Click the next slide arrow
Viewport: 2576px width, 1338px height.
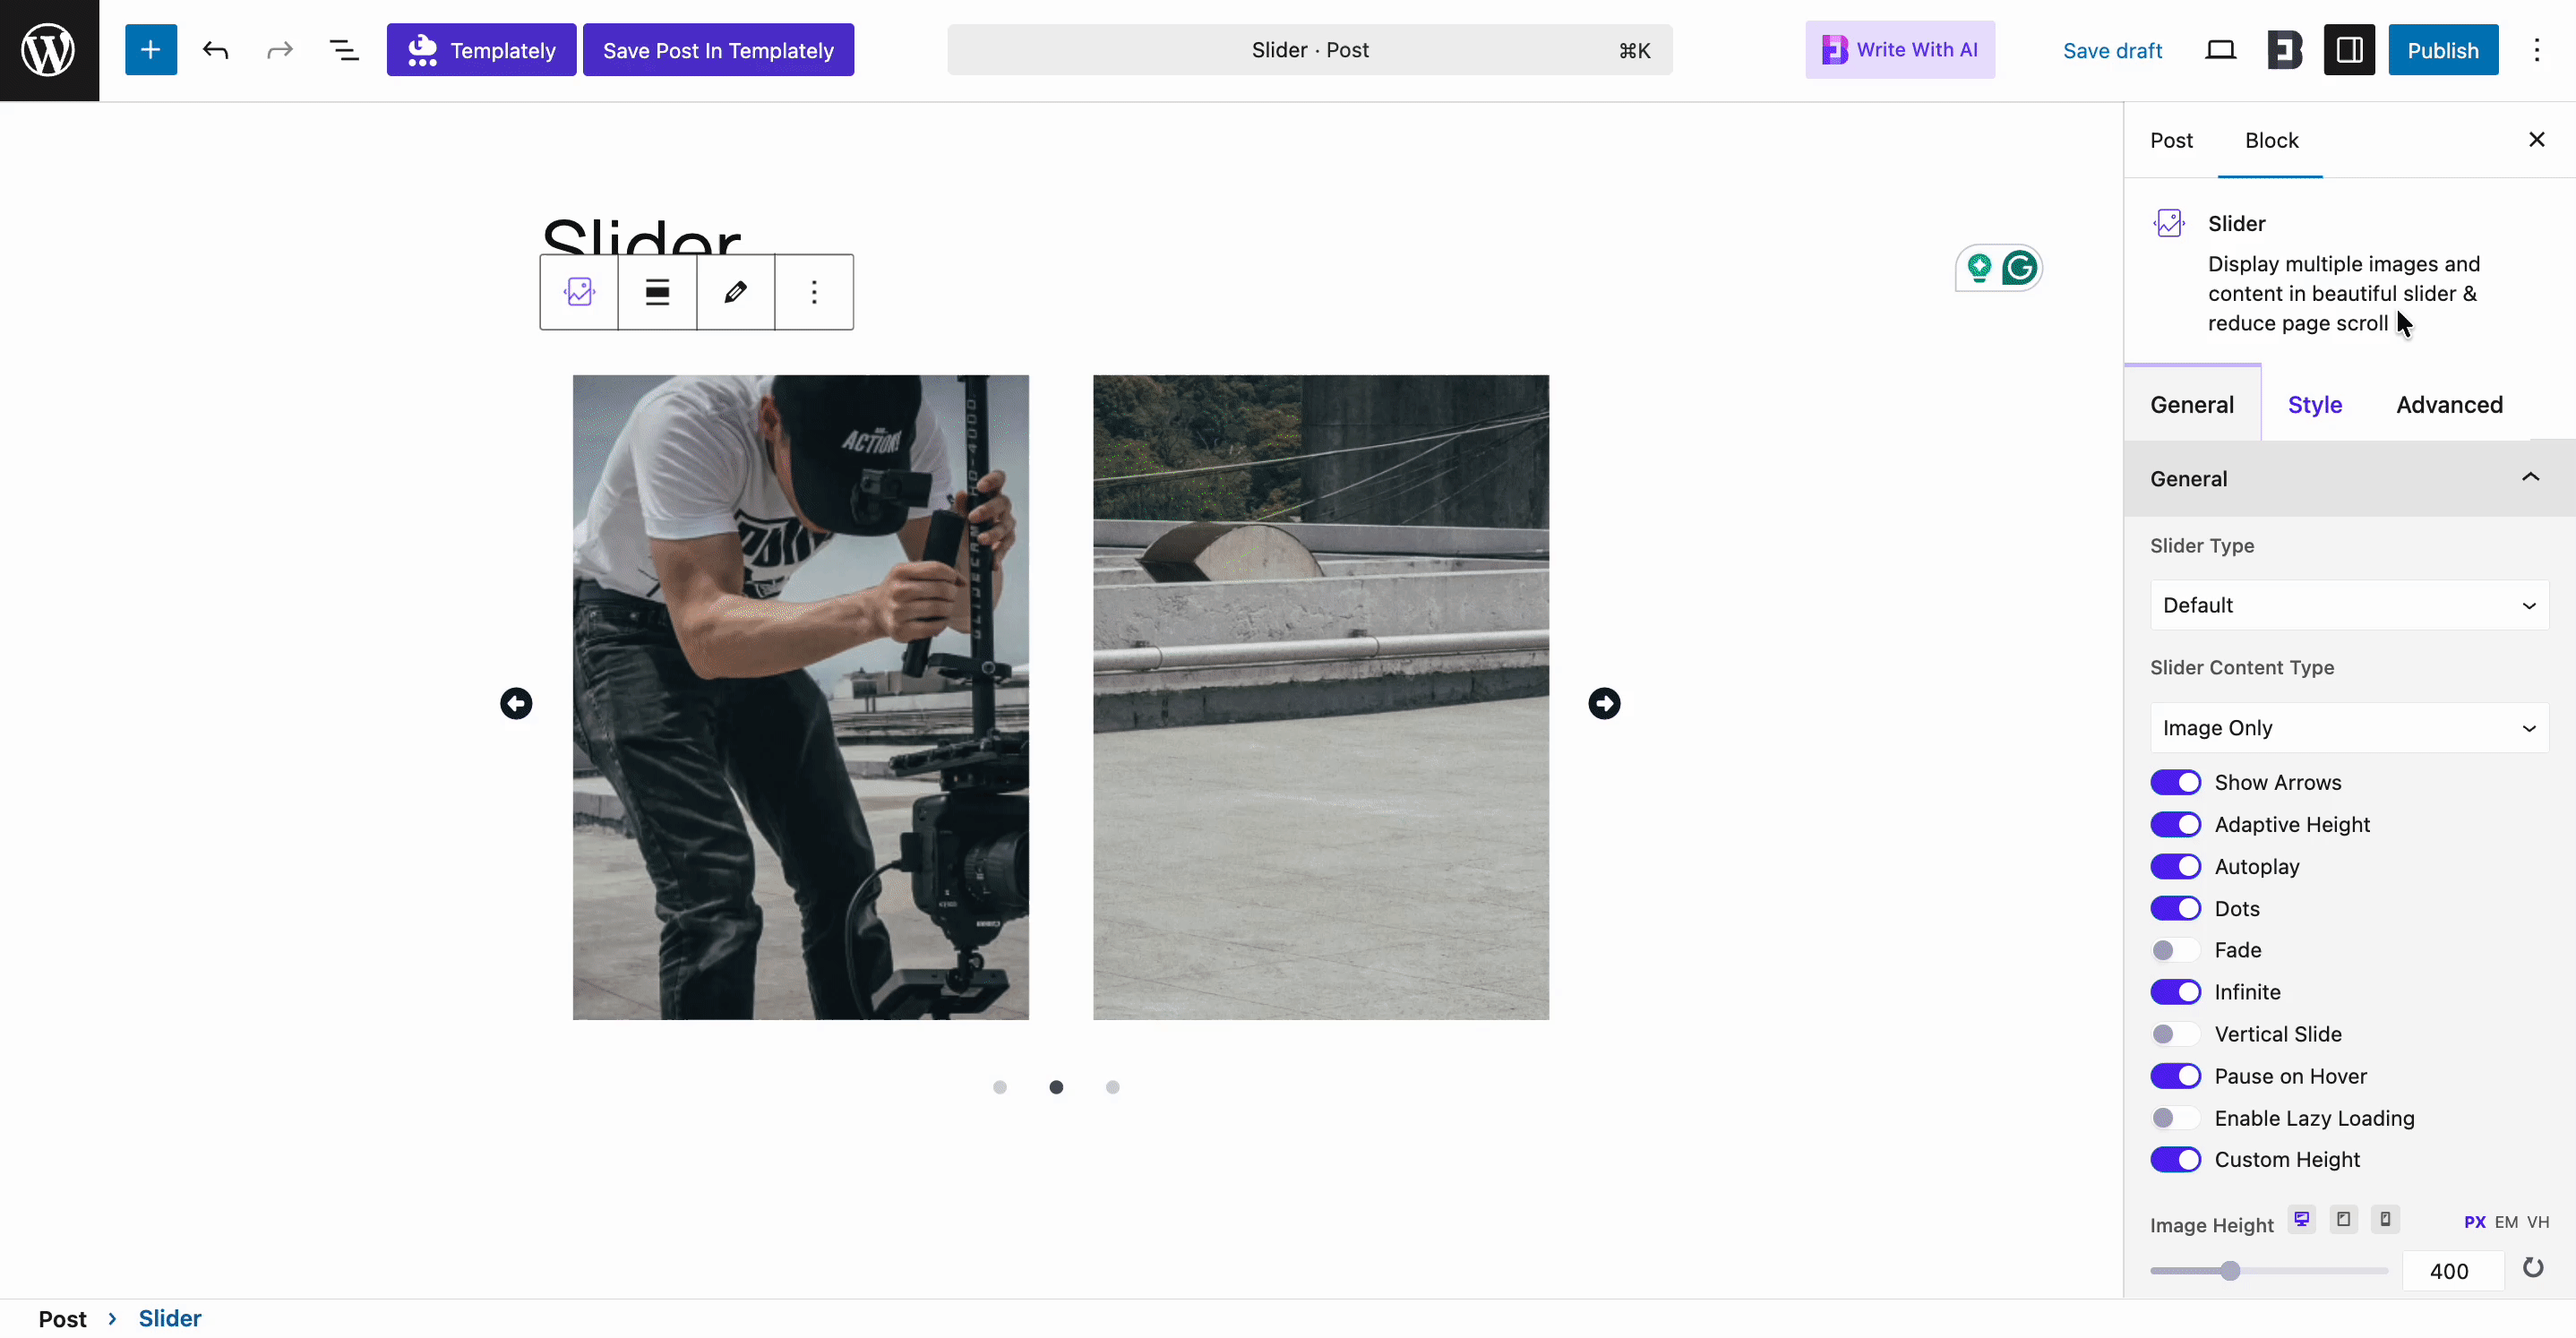(x=1604, y=703)
